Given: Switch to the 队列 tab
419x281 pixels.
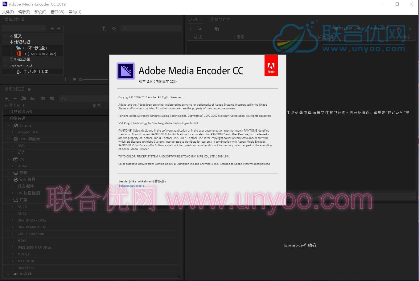Looking at the screenshot, I should click(193, 20).
